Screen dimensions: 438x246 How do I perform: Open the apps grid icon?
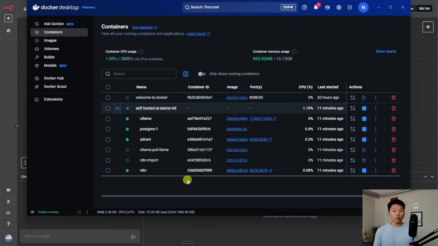[350, 7]
